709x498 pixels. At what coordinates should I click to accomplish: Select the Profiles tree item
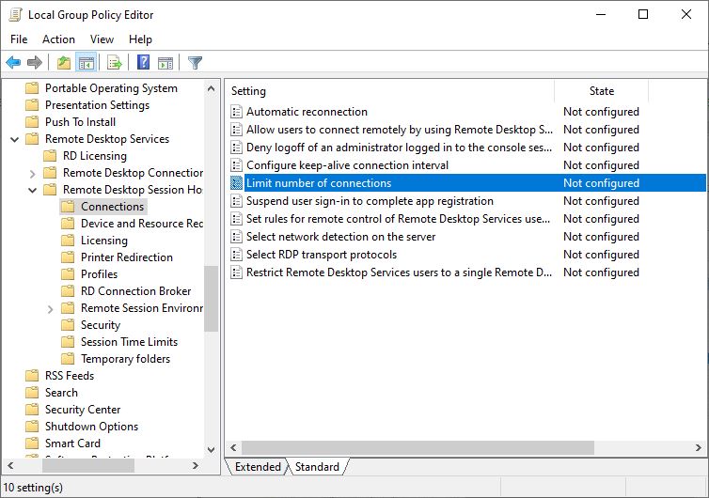tap(99, 274)
